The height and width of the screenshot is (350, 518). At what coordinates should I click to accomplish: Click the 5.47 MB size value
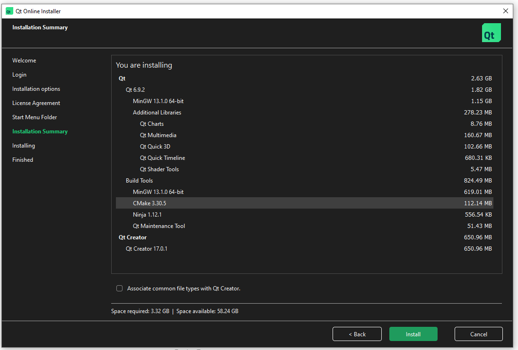pos(481,169)
